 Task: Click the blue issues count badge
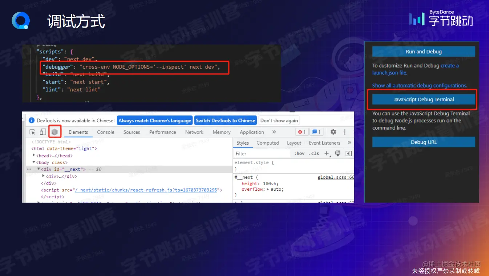[x=316, y=132]
